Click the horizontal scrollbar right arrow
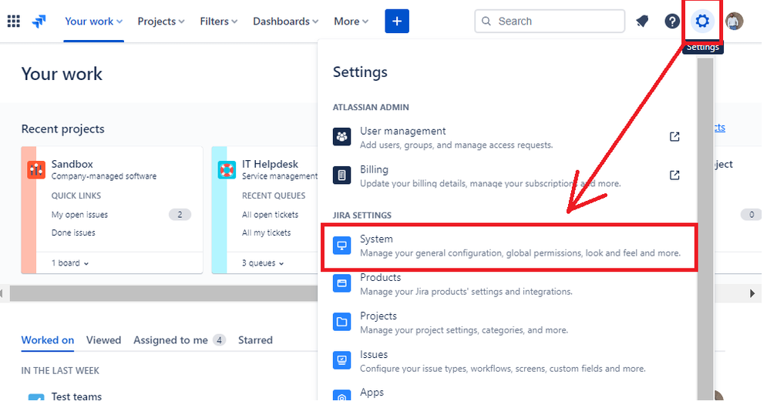Viewport: 770px width, 401px height. click(x=752, y=294)
